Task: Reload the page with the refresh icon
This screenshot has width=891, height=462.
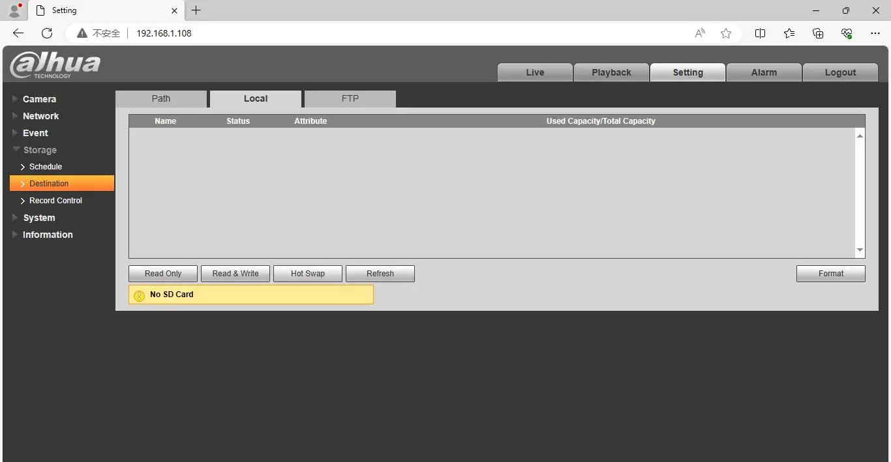Action: 47,33
